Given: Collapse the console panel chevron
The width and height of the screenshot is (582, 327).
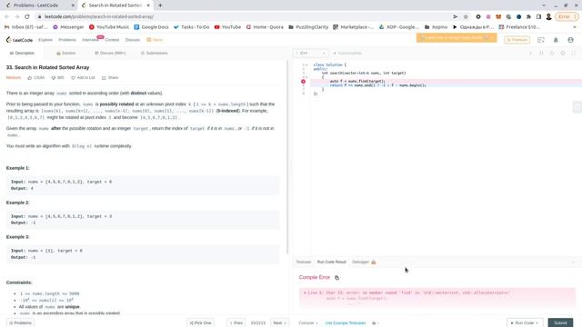Looking at the screenshot, I should [573, 263].
